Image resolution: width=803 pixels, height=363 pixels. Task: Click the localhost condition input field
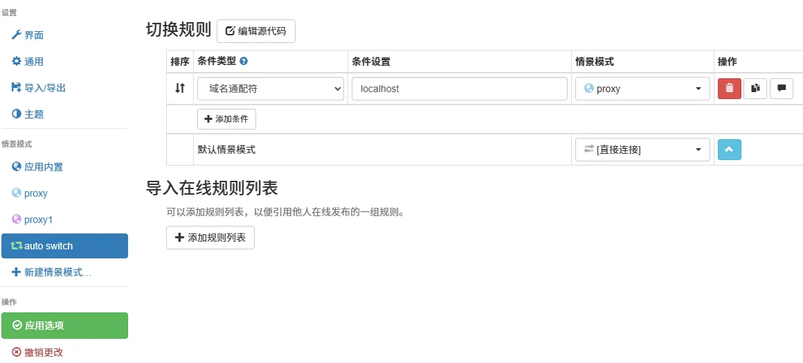click(x=460, y=89)
